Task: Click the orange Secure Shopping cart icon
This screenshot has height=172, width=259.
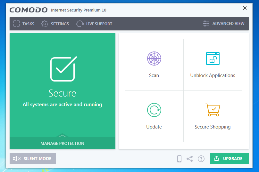Action: [x=213, y=110]
